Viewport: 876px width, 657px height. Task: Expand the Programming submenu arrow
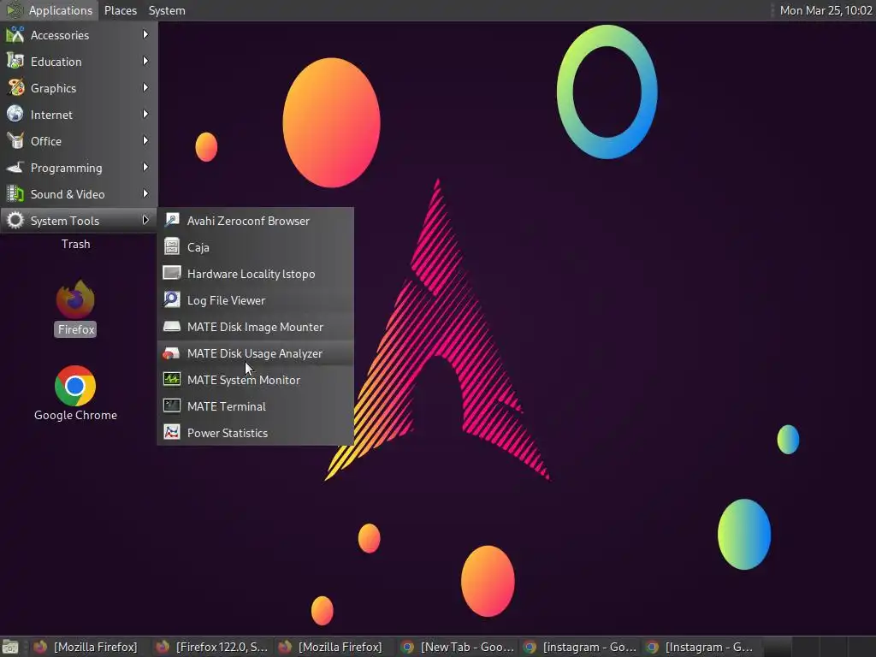pyautogui.click(x=145, y=167)
